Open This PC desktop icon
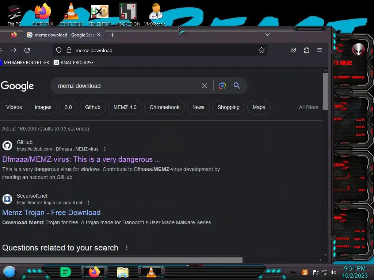374x280 pixels. click(14, 14)
